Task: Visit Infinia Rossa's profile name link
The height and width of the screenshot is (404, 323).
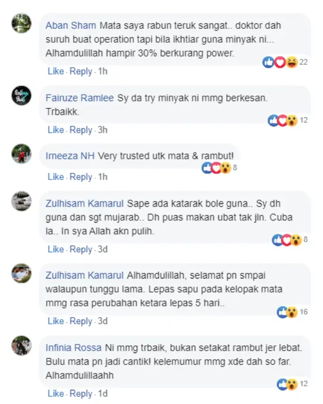Action: pyautogui.click(x=73, y=348)
